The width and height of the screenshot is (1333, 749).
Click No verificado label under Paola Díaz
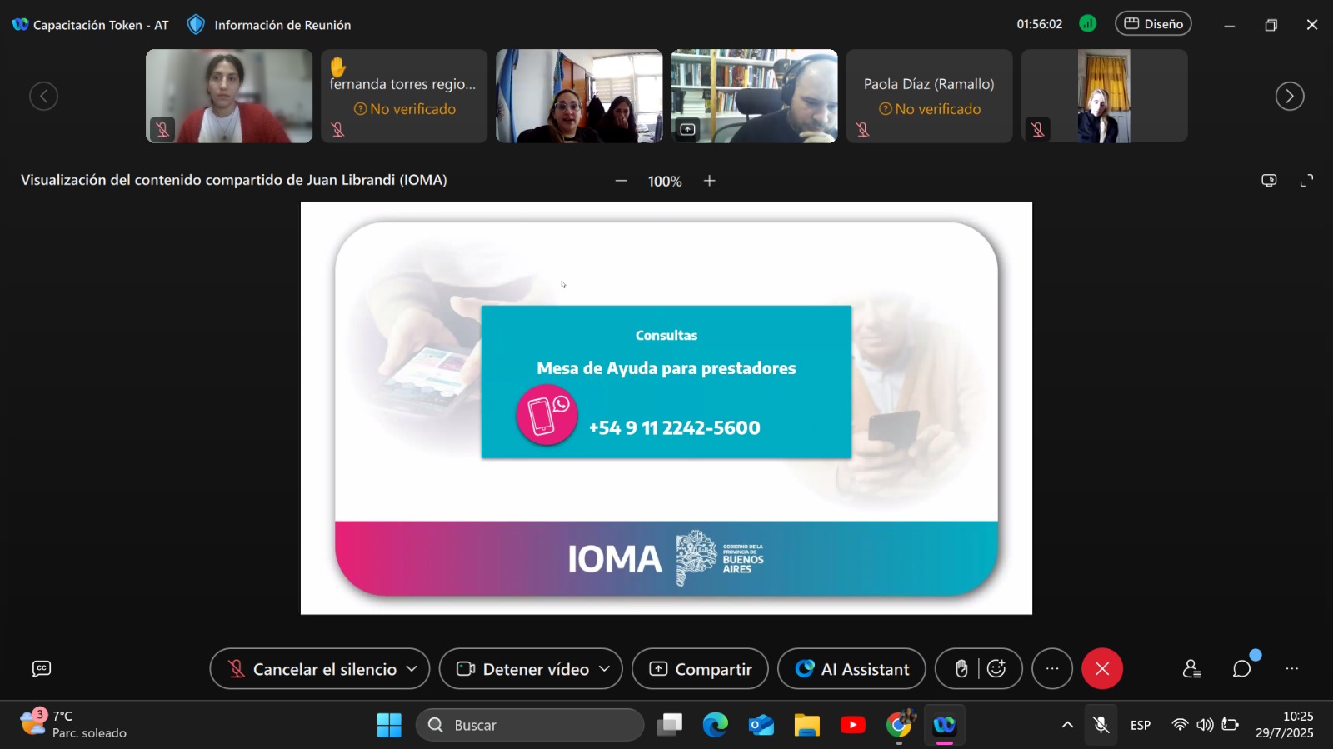click(x=930, y=109)
